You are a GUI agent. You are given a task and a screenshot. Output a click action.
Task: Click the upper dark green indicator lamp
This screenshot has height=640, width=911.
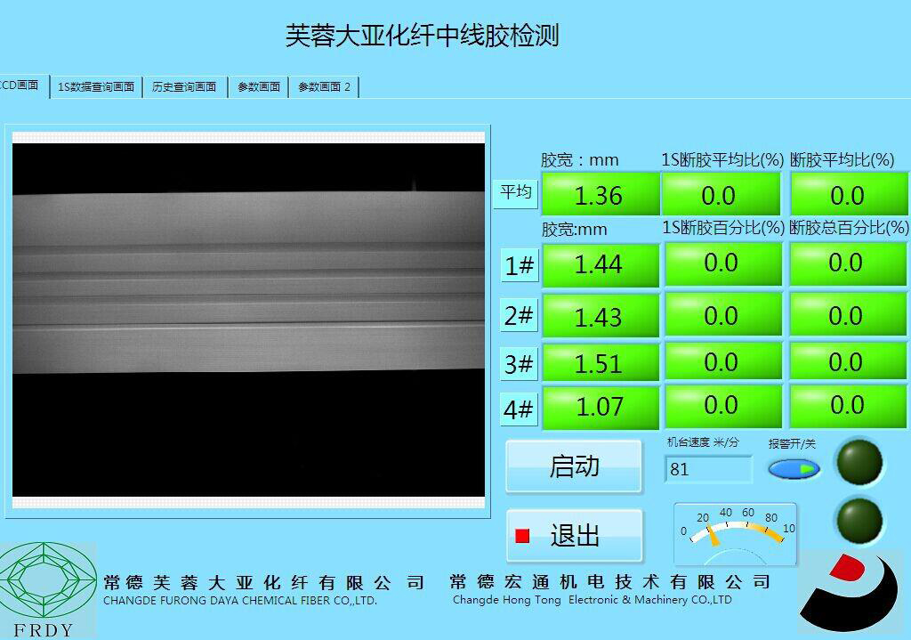point(859,462)
